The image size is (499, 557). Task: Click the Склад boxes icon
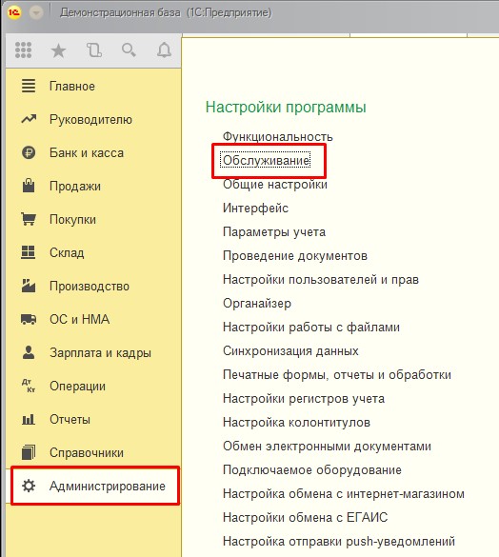(28, 252)
